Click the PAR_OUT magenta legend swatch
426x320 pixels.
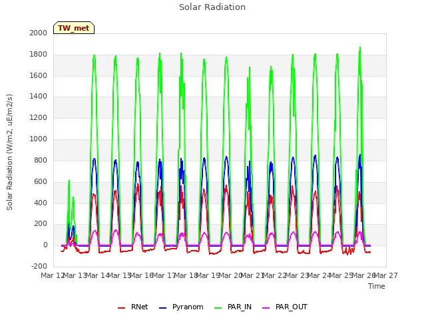[266, 308]
